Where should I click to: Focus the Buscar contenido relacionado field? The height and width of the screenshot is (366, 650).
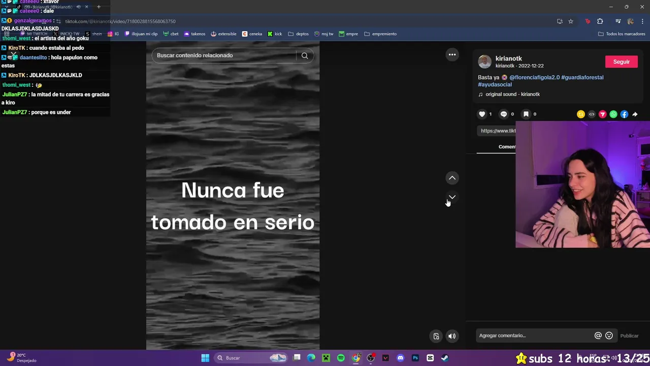[223, 55]
